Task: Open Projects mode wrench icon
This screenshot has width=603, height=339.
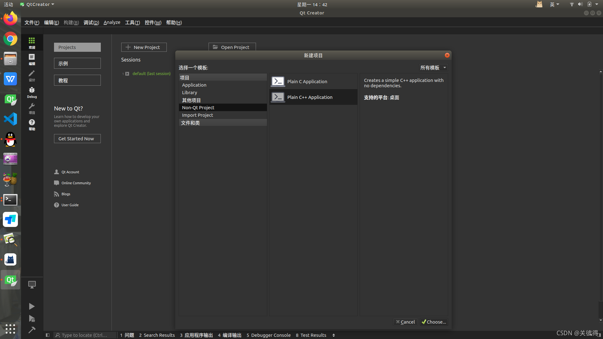Action: [x=32, y=108]
